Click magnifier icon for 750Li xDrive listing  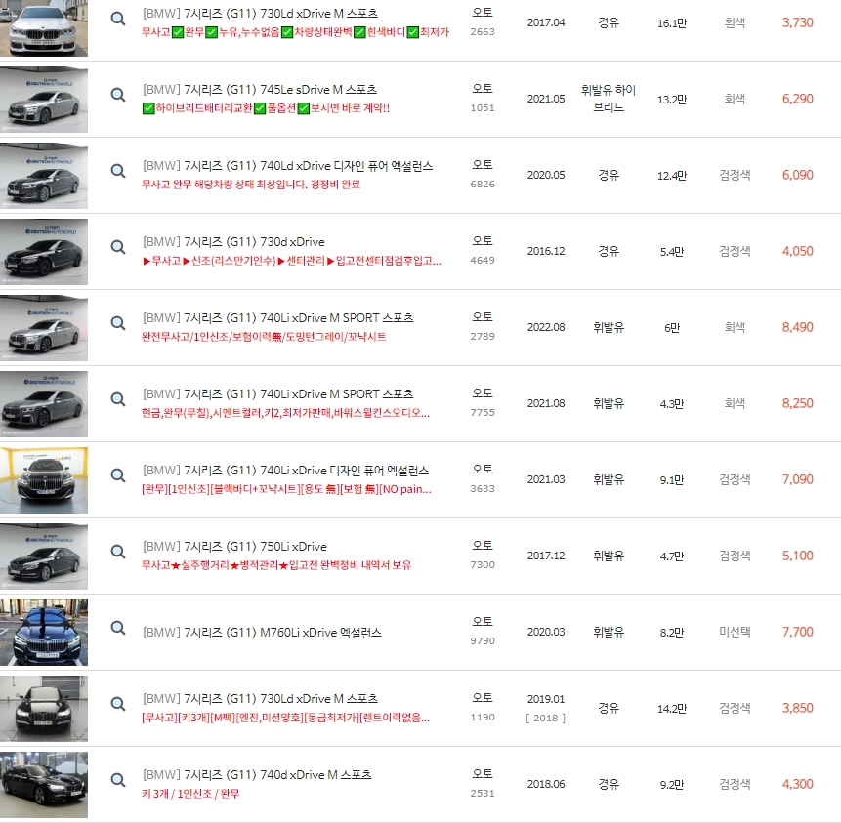(118, 552)
